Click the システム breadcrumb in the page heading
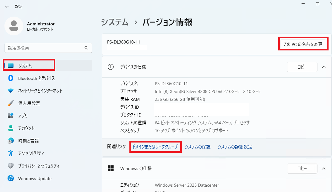The height and width of the screenshot is (192, 332). click(115, 22)
